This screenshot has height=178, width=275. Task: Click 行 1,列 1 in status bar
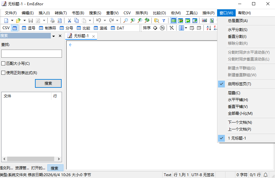click(x=181, y=175)
